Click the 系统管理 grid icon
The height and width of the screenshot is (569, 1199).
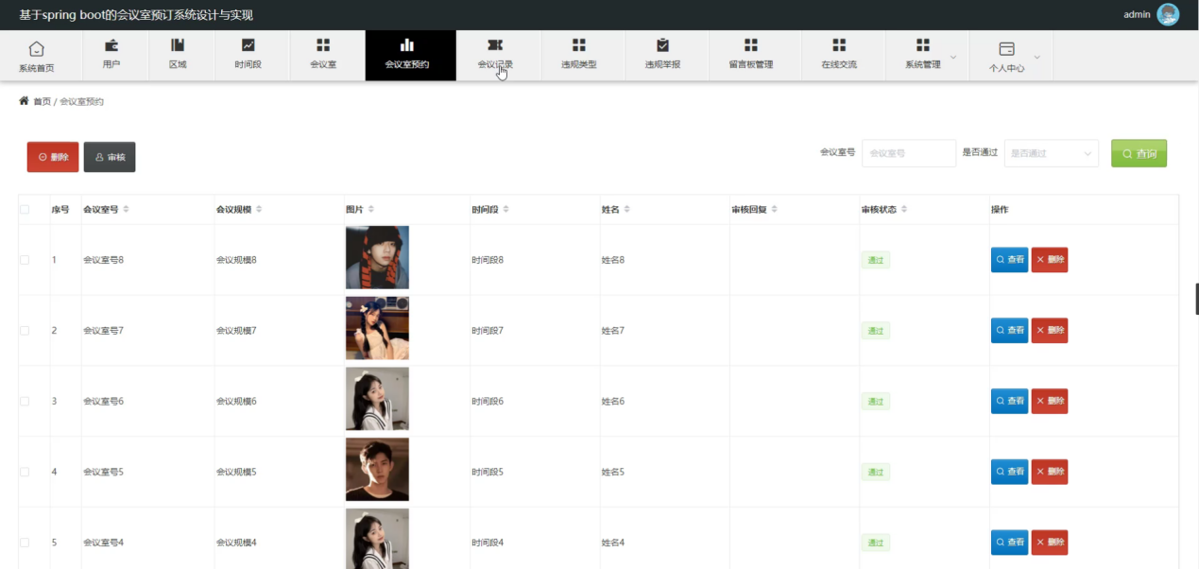click(923, 45)
